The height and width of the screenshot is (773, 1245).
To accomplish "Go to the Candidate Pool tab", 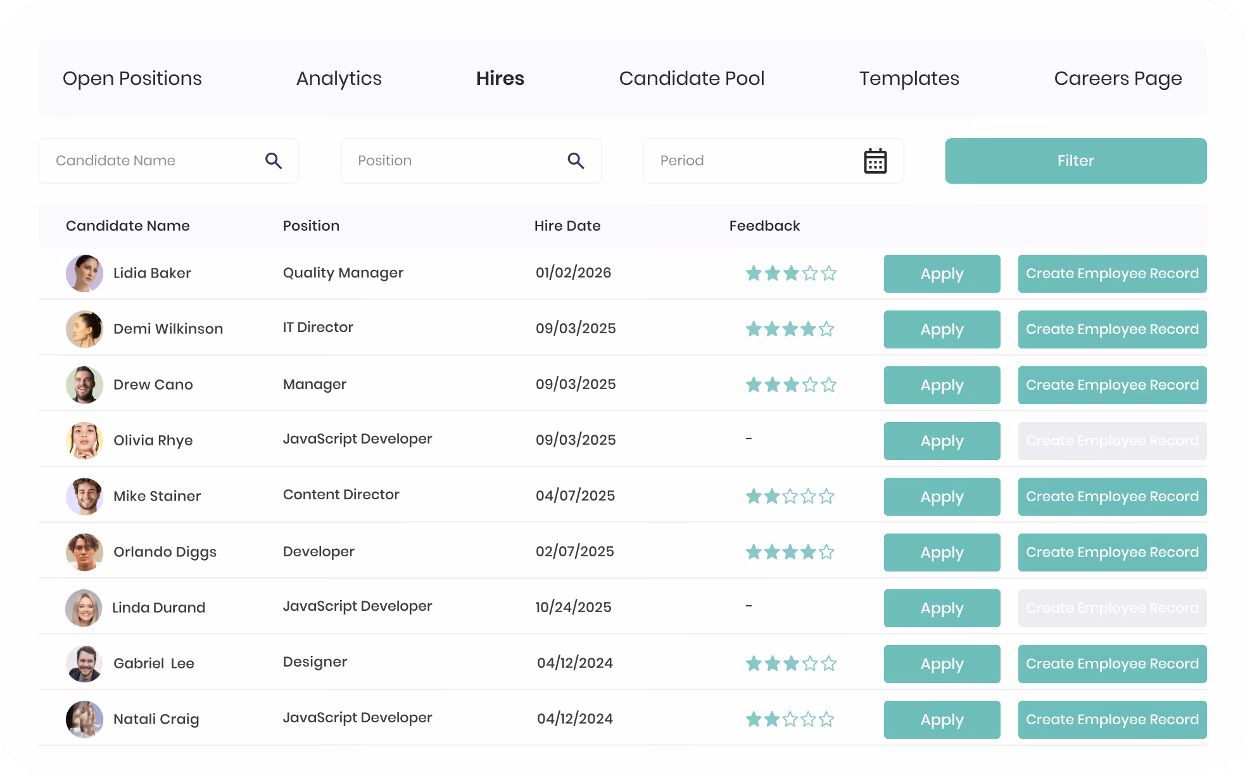I will tap(692, 79).
